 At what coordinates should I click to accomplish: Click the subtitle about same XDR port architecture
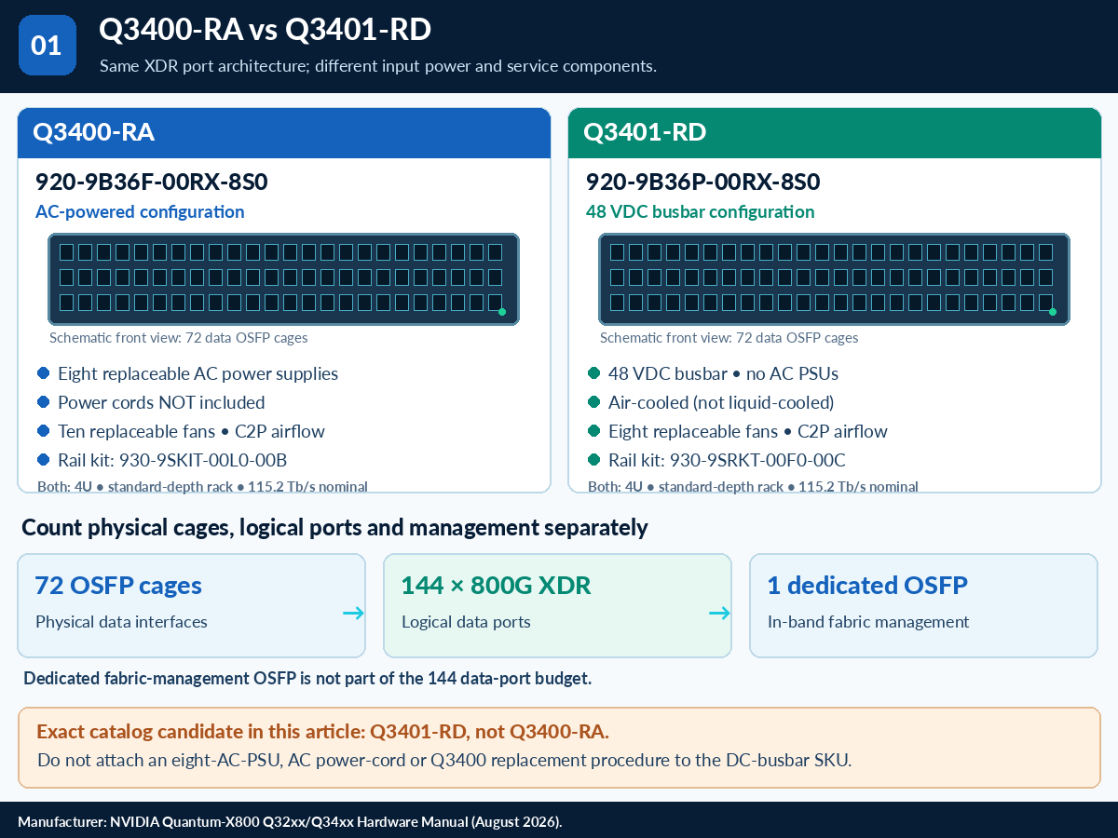coord(378,67)
